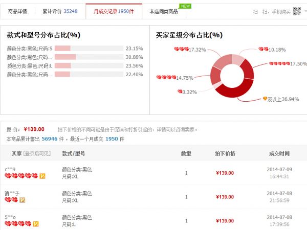The width and height of the screenshot is (307, 230).
Task: Click buyer name 5**o
Action: [x=10, y=217]
